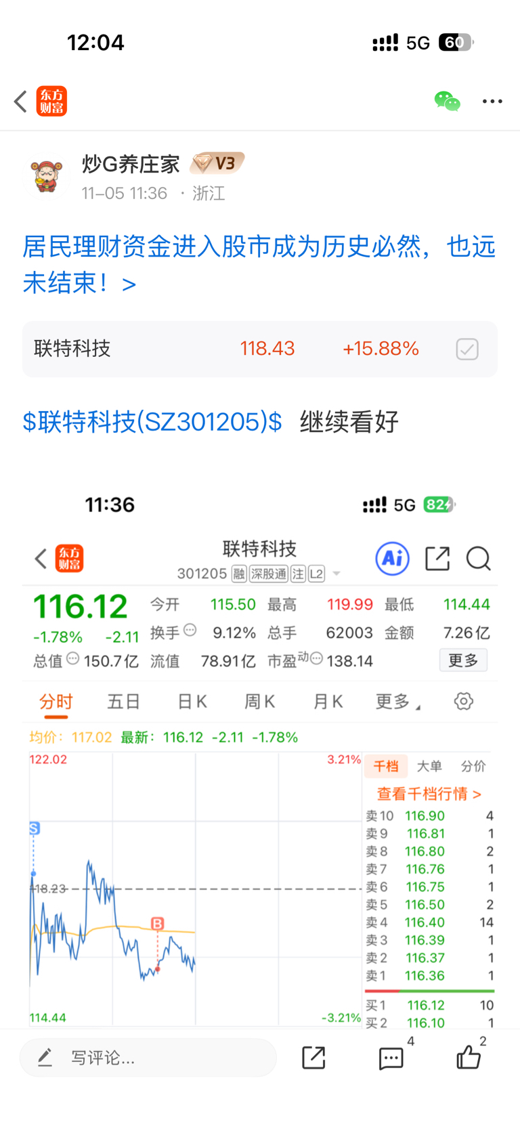Tap the V3 level badge
Viewport: 520px width, 1131px height.
tap(217, 163)
